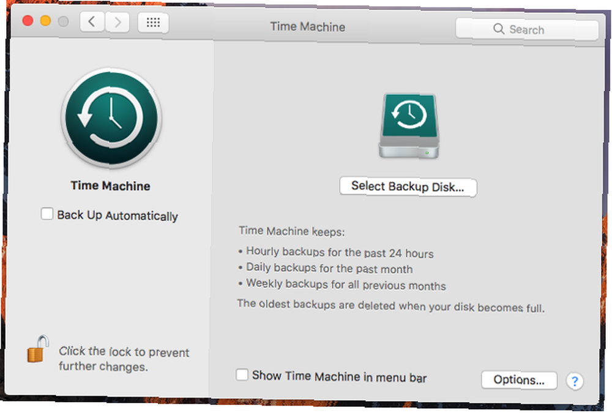This screenshot has height=413, width=612.
Task: Click the large Time Machine clock icon
Action: point(111,118)
